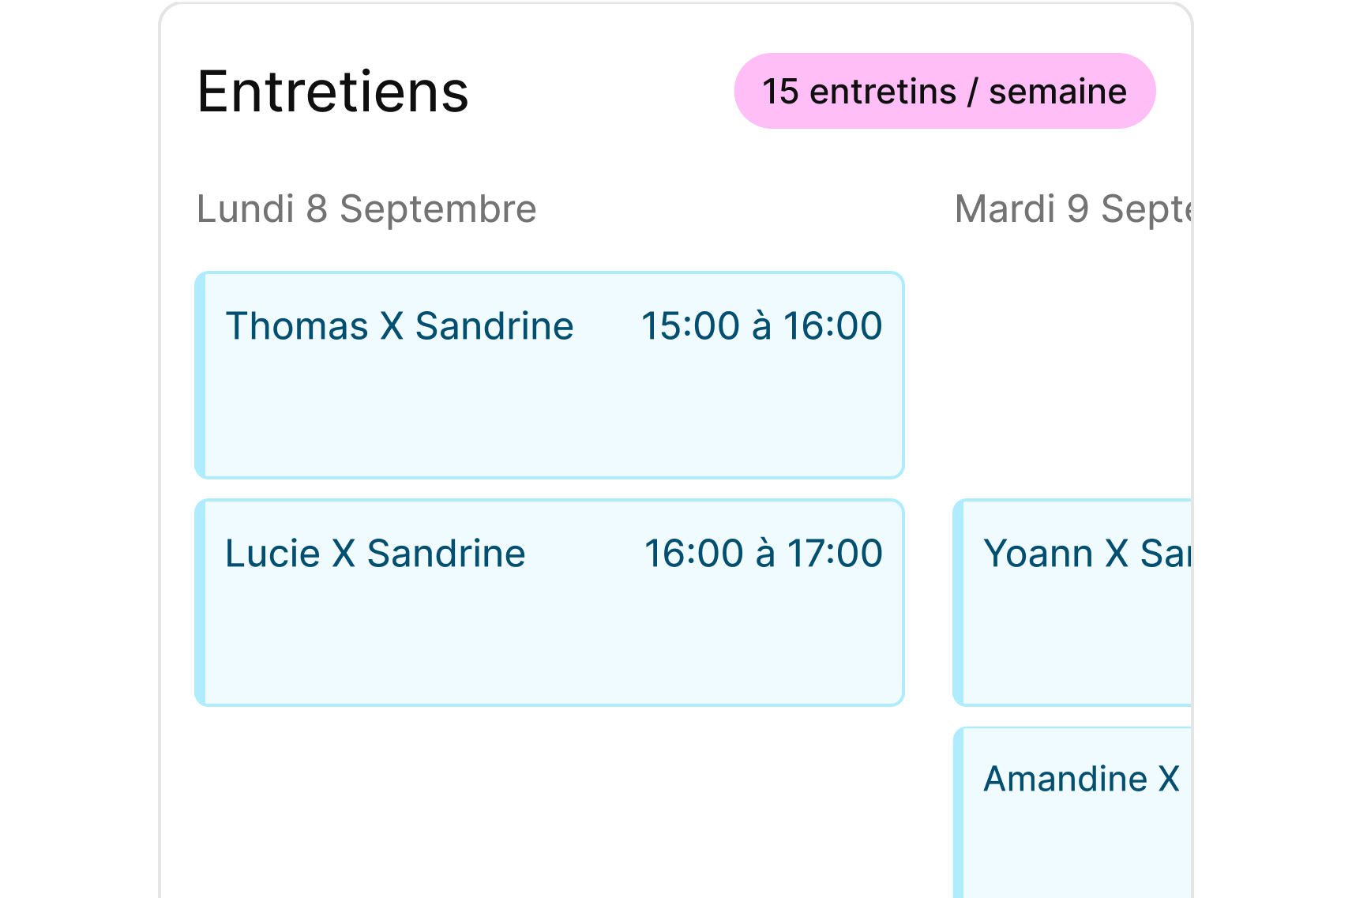Click the left accent bar of Amandine card
This screenshot has width=1352, height=898.
click(959, 813)
